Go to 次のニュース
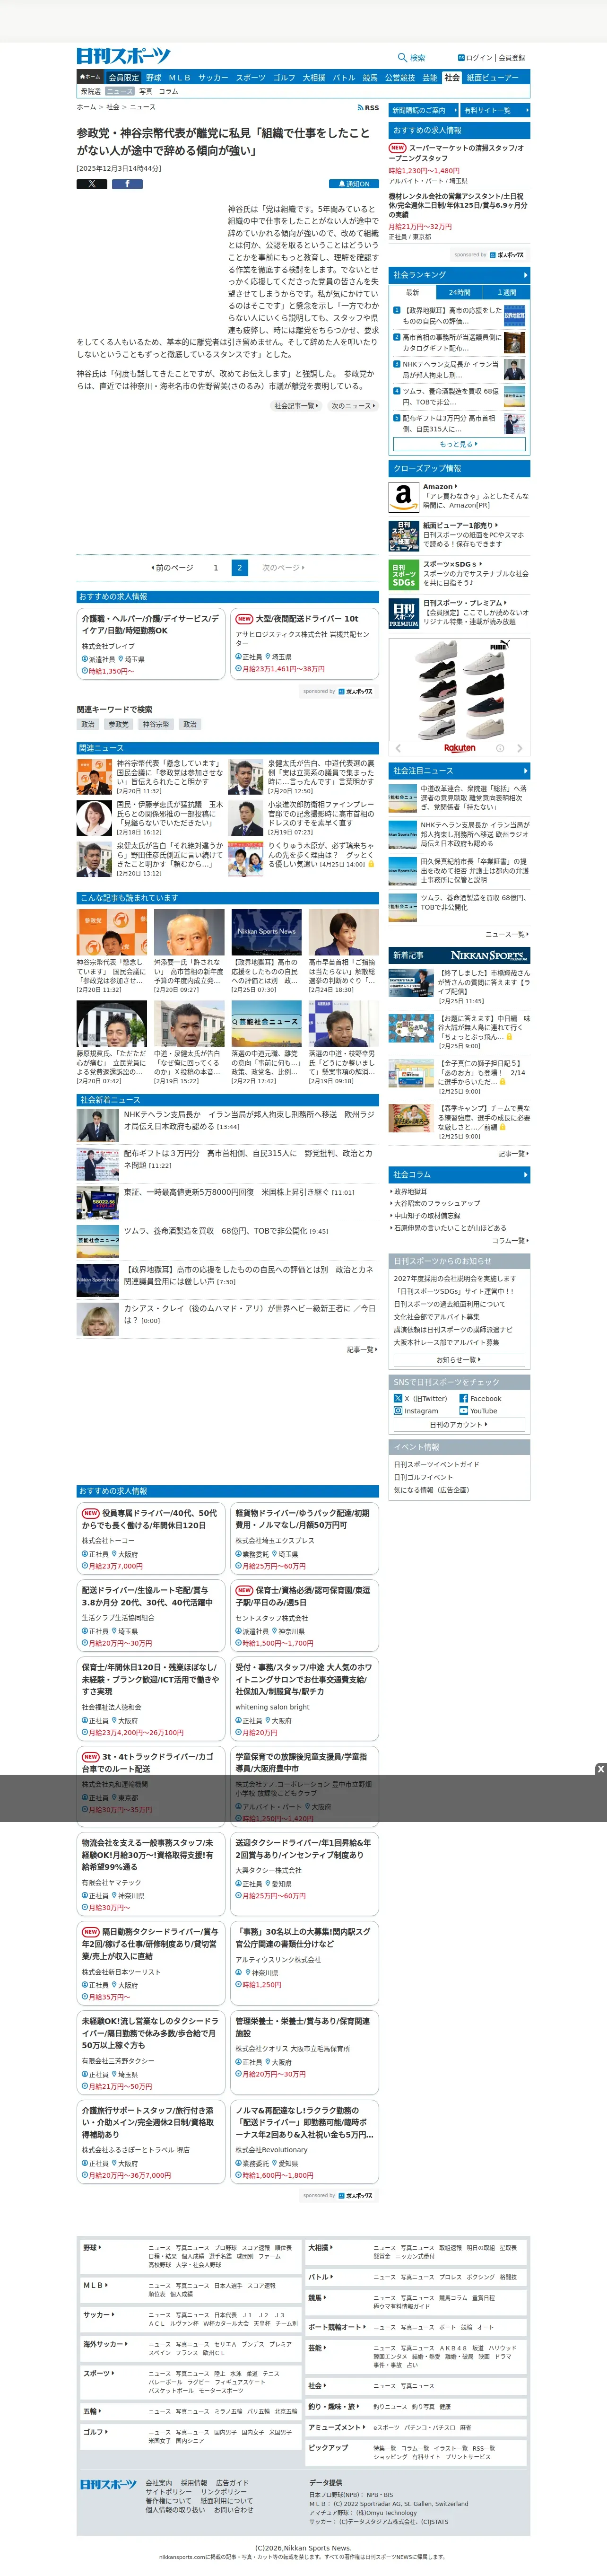Image resolution: width=607 pixels, height=2576 pixels. pos(353,406)
